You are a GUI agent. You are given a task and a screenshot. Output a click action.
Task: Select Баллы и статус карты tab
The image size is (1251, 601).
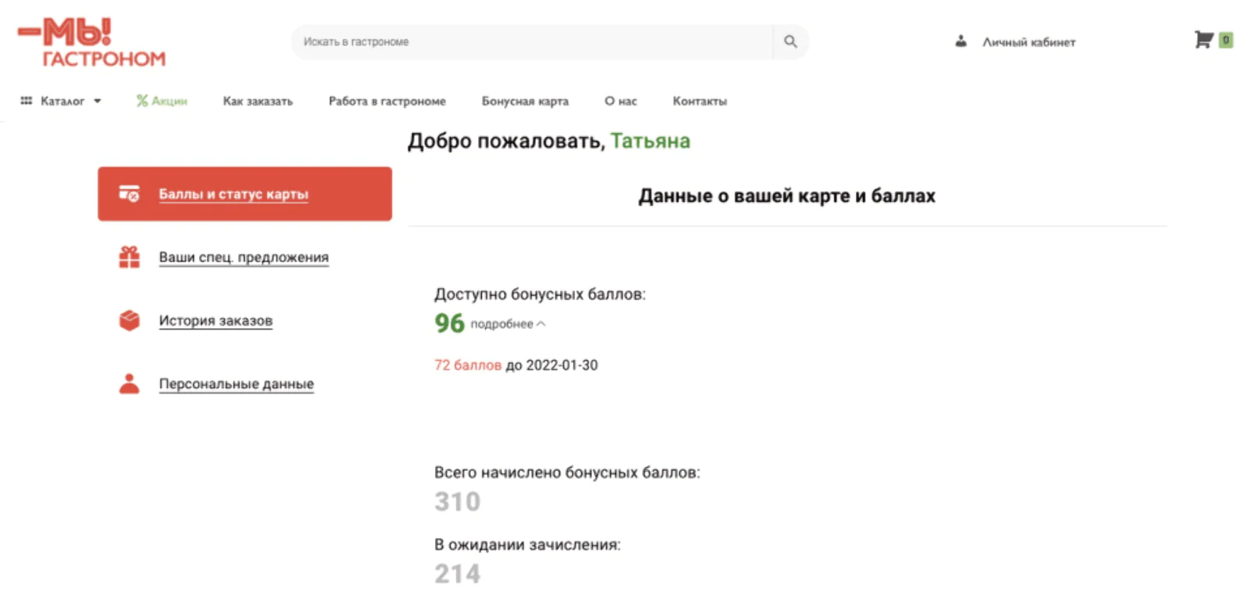pyautogui.click(x=245, y=193)
